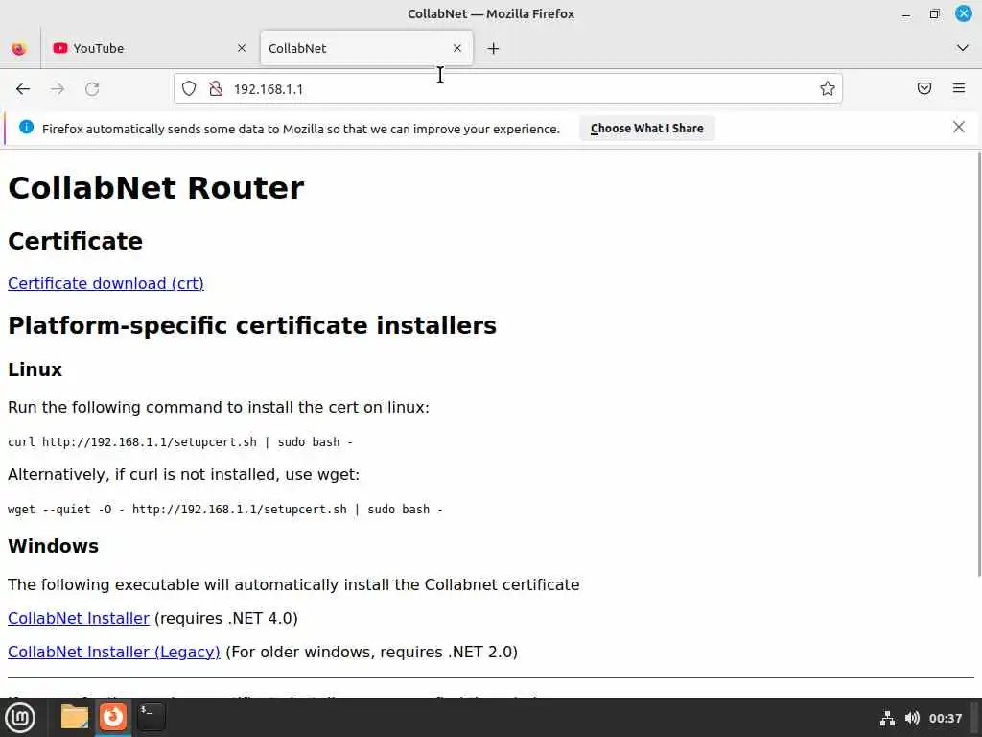Click Firefox icon in the taskbar

(113, 717)
